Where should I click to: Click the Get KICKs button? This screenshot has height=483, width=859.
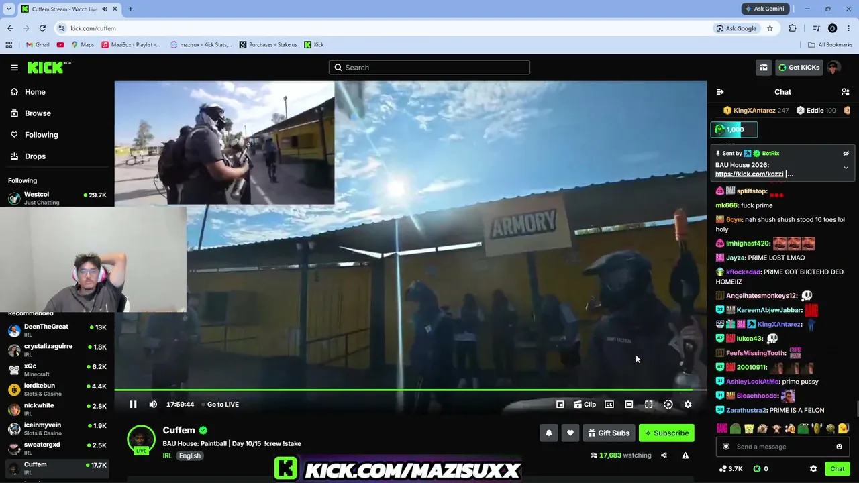pyautogui.click(x=799, y=68)
